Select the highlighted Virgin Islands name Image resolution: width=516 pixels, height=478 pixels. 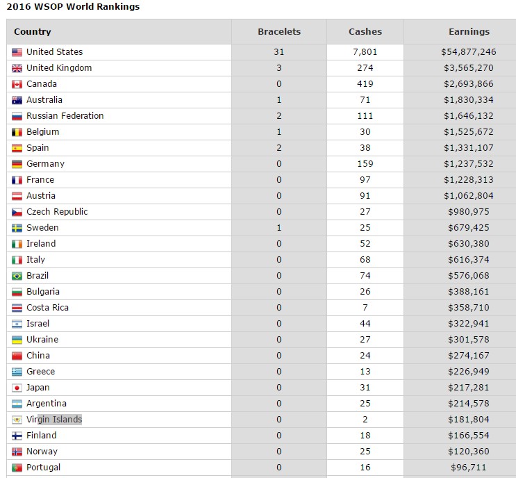(x=54, y=420)
